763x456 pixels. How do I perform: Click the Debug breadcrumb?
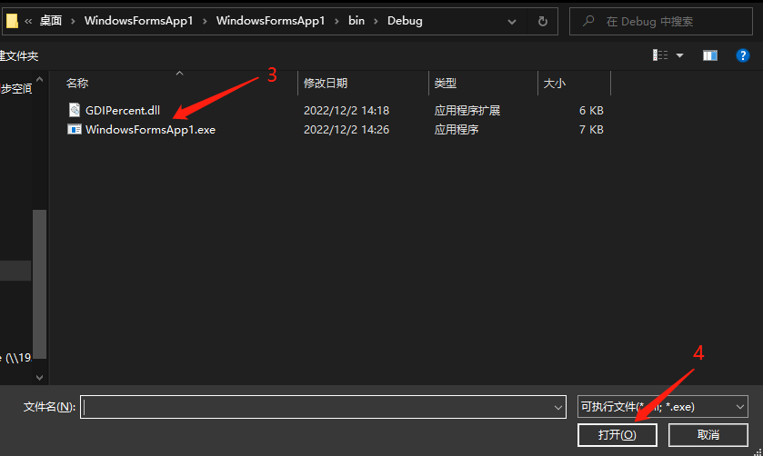click(x=405, y=21)
